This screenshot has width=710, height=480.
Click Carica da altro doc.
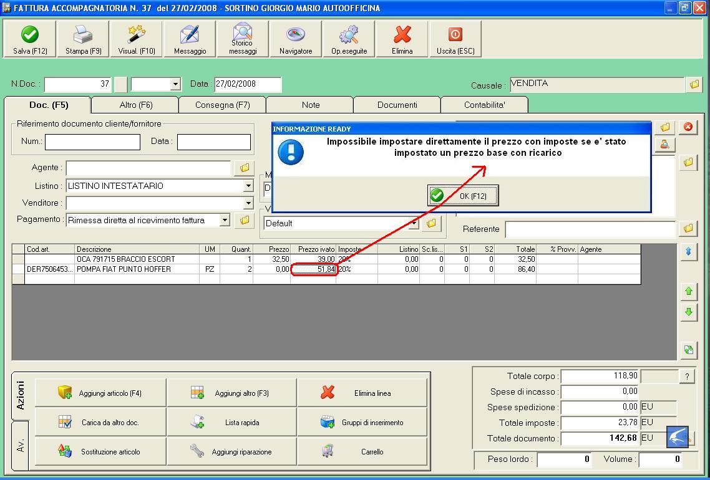tap(100, 422)
